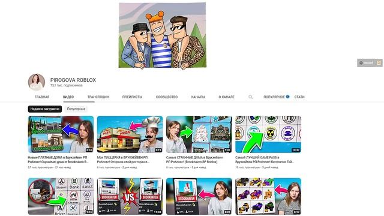Click the 9:45 duration badge on jobs video
The height and width of the screenshot is (216, 384).
click(x=89, y=212)
